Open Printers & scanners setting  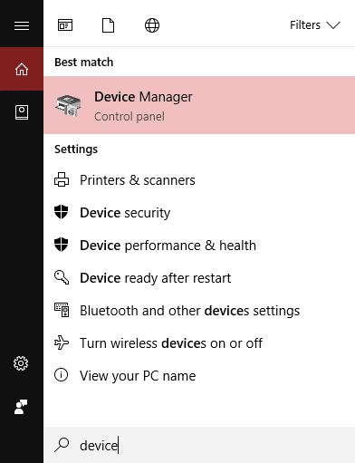199,180
